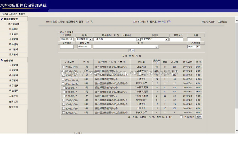Tick 2008/3/19 row checkbox for 东安发动厂
The height and width of the screenshot is (144, 238).
(x=63, y=100)
